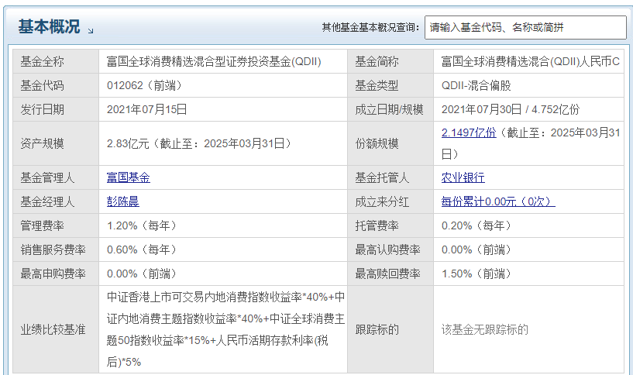Click the 成立日期/规模 column label
633x375 pixels.
point(389,109)
